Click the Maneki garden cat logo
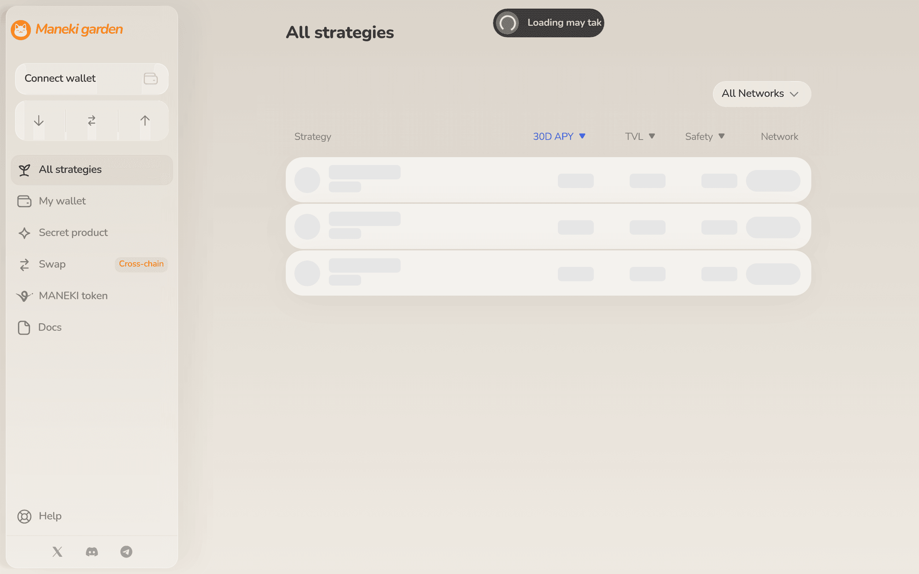The height and width of the screenshot is (574, 919). tap(20, 30)
